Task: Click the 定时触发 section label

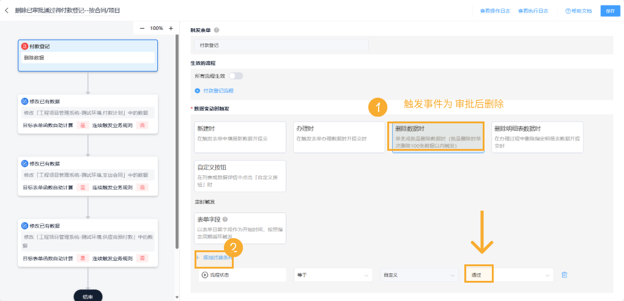Action: pos(204,202)
